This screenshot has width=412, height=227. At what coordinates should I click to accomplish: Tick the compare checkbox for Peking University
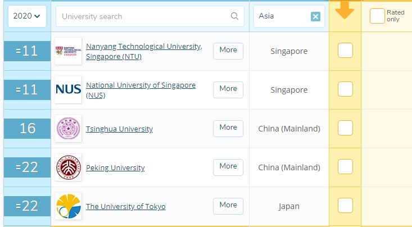pos(345,166)
